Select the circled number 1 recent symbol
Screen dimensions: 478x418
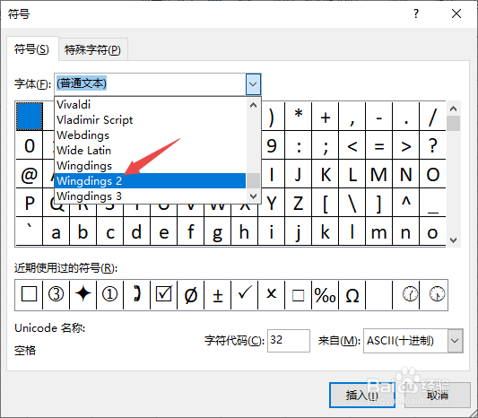(109, 295)
